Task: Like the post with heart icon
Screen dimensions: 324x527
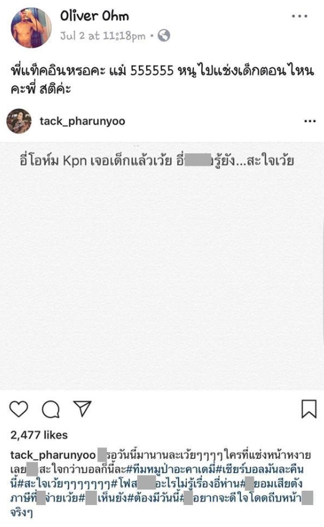Action: 19,409
